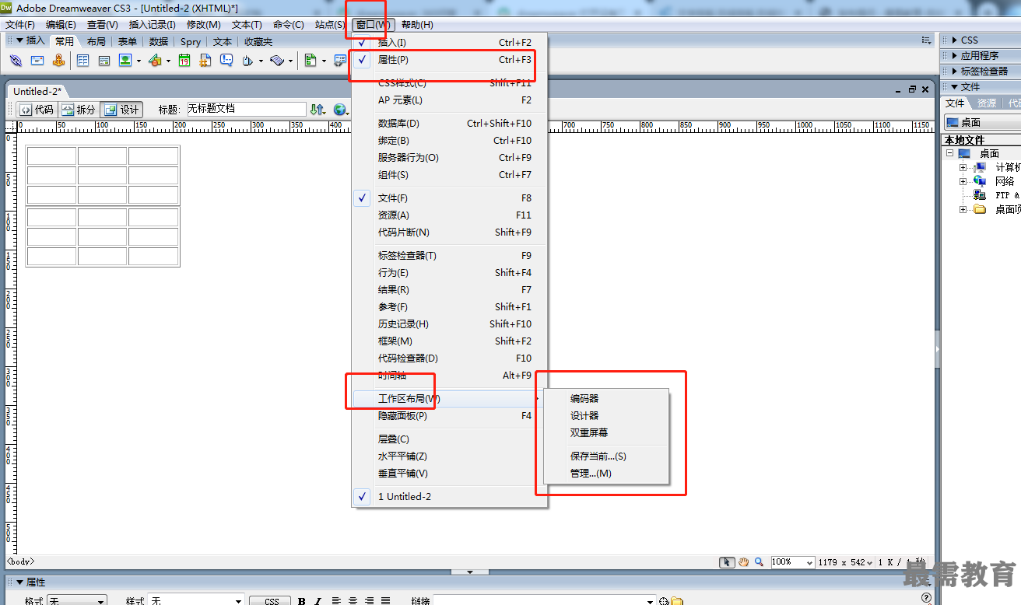Viewport: 1021px width, 605px height.
Task: Toggle the checked 文件(F) panel item
Action: 450,198
